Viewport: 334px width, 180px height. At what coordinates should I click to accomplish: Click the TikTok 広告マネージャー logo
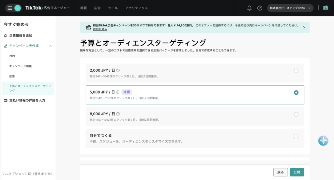[x=47, y=8]
